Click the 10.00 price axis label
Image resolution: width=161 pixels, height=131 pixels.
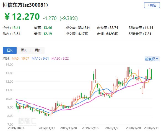[x=9, y=99]
